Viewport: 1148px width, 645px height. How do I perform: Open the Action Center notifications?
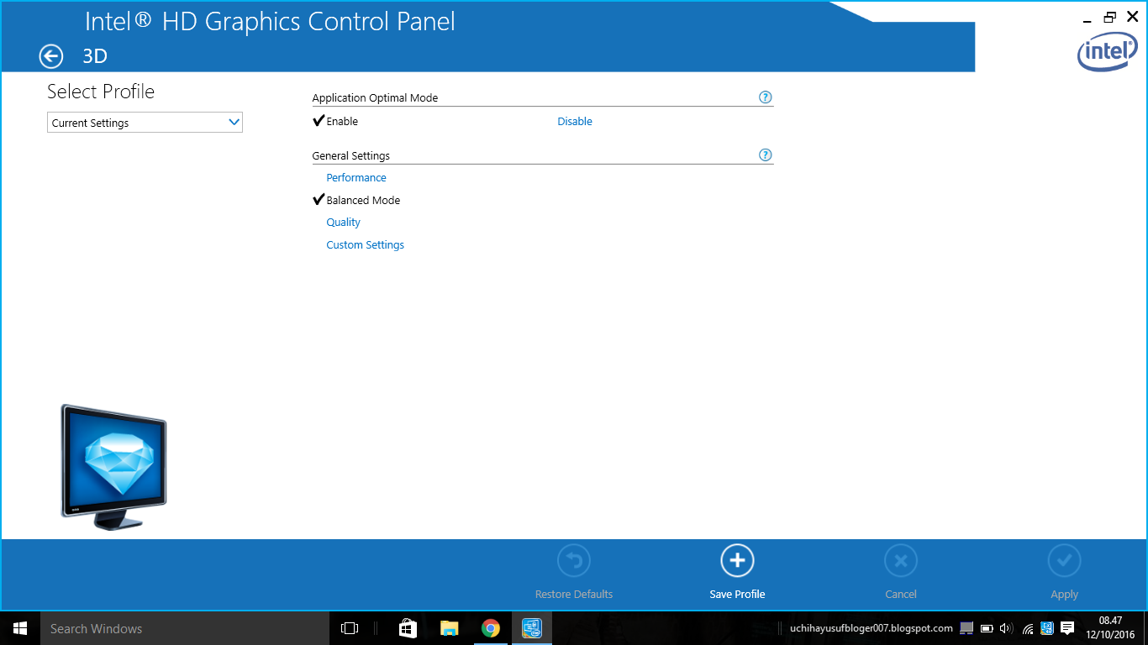pos(1067,628)
